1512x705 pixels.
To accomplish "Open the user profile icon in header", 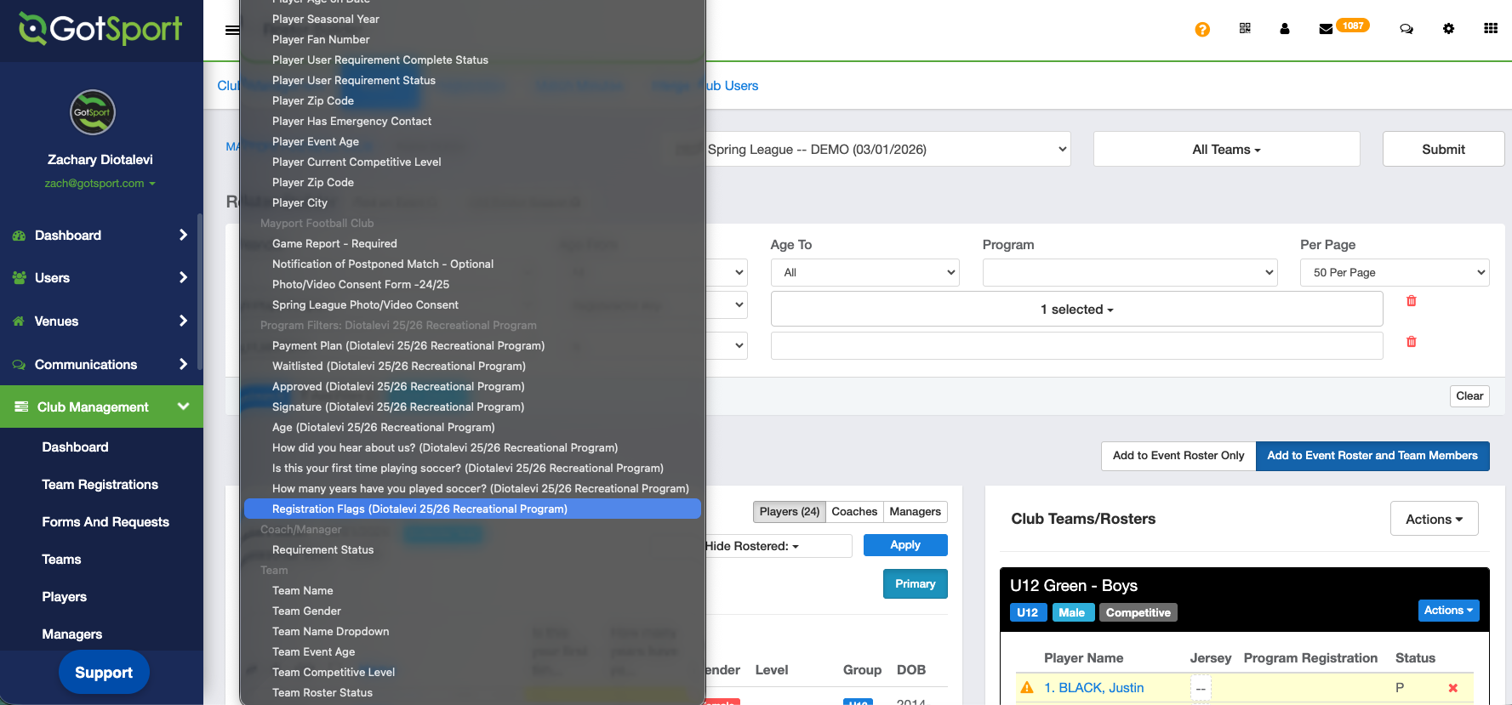I will (x=1284, y=29).
